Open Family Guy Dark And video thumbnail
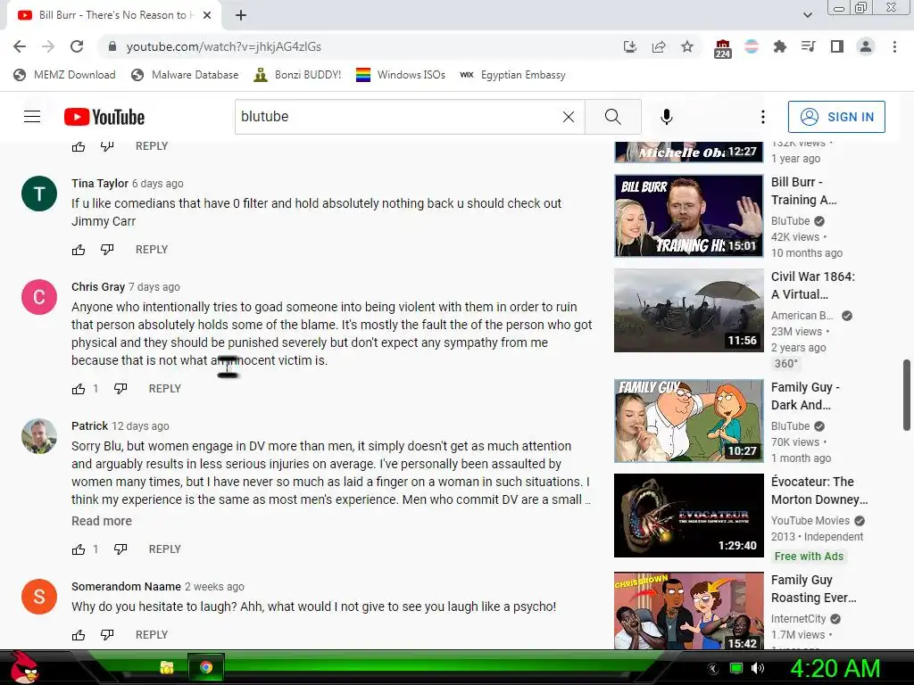 (x=688, y=421)
